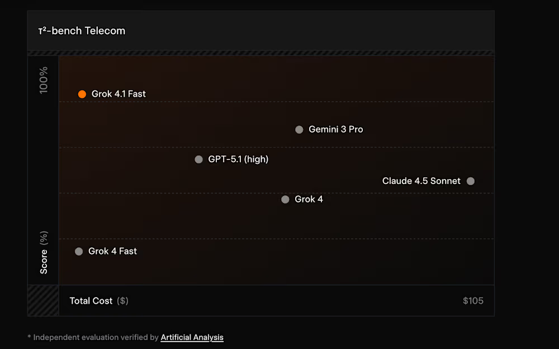Click the GPT-5.1 (high) data point

pos(198,159)
